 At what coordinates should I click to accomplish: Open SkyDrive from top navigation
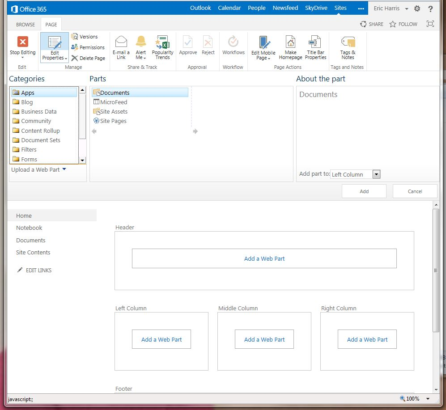pyautogui.click(x=316, y=8)
